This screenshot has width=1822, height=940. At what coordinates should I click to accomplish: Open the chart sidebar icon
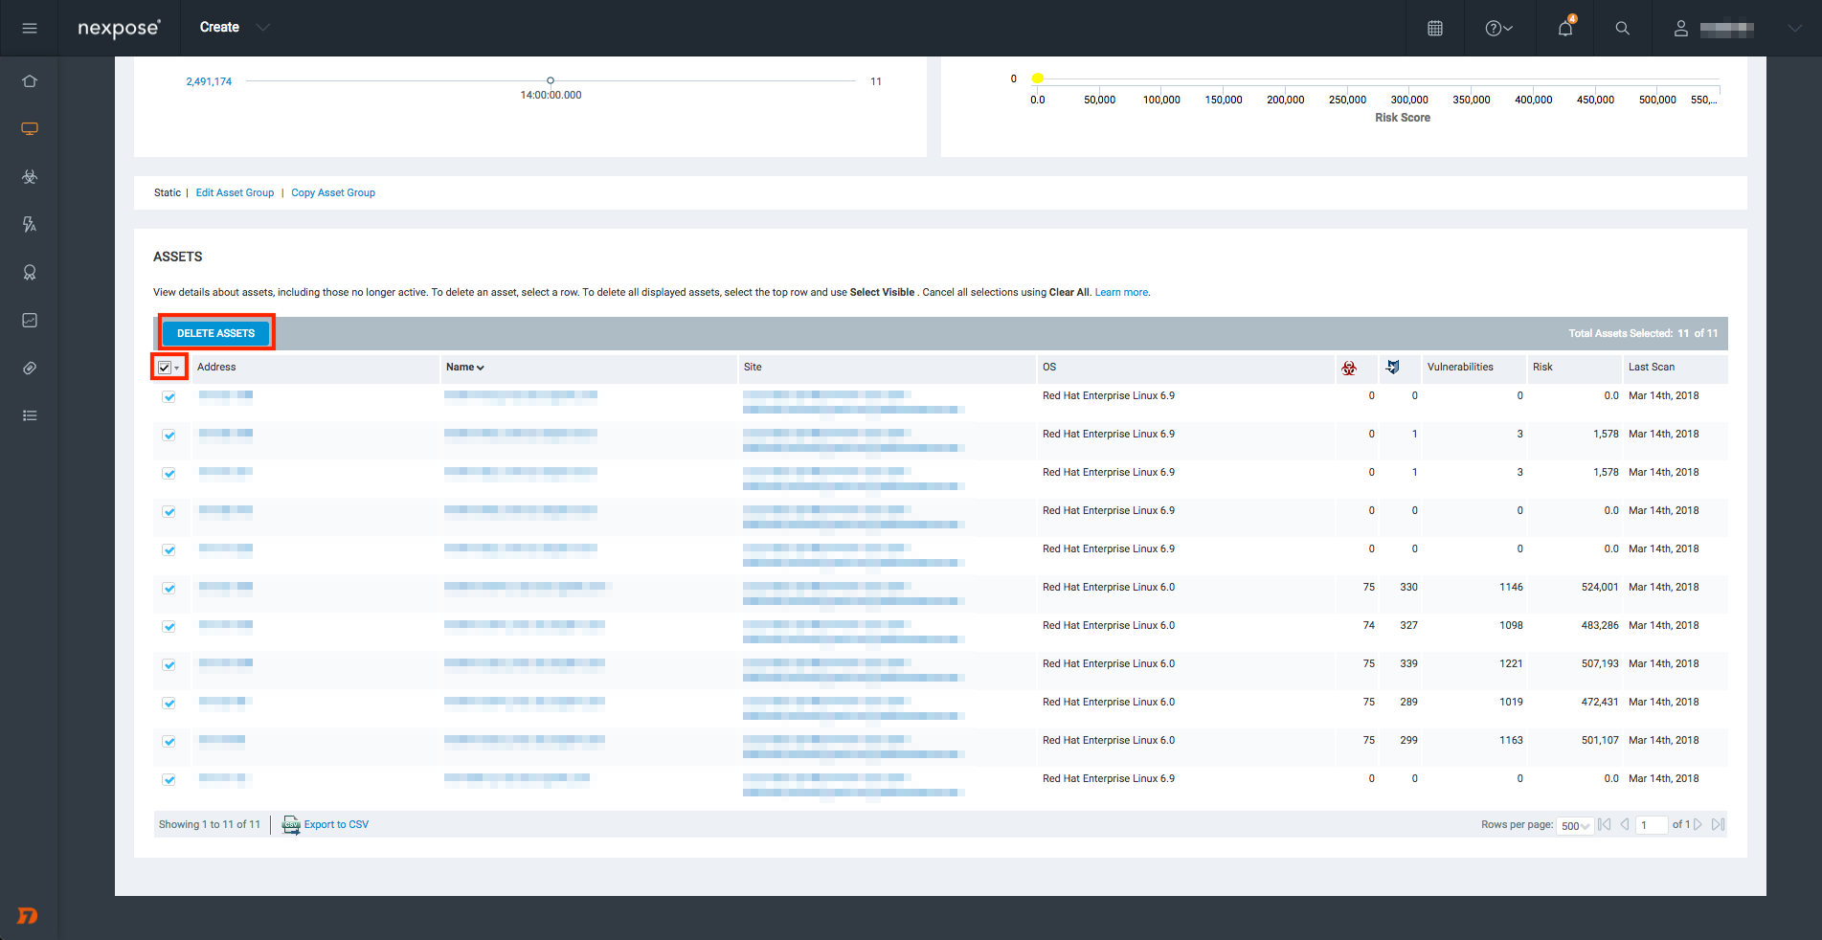coord(30,321)
